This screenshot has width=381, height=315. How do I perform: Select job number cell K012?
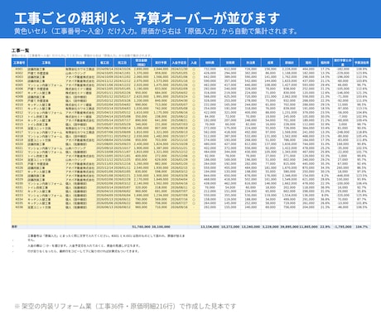19,113
